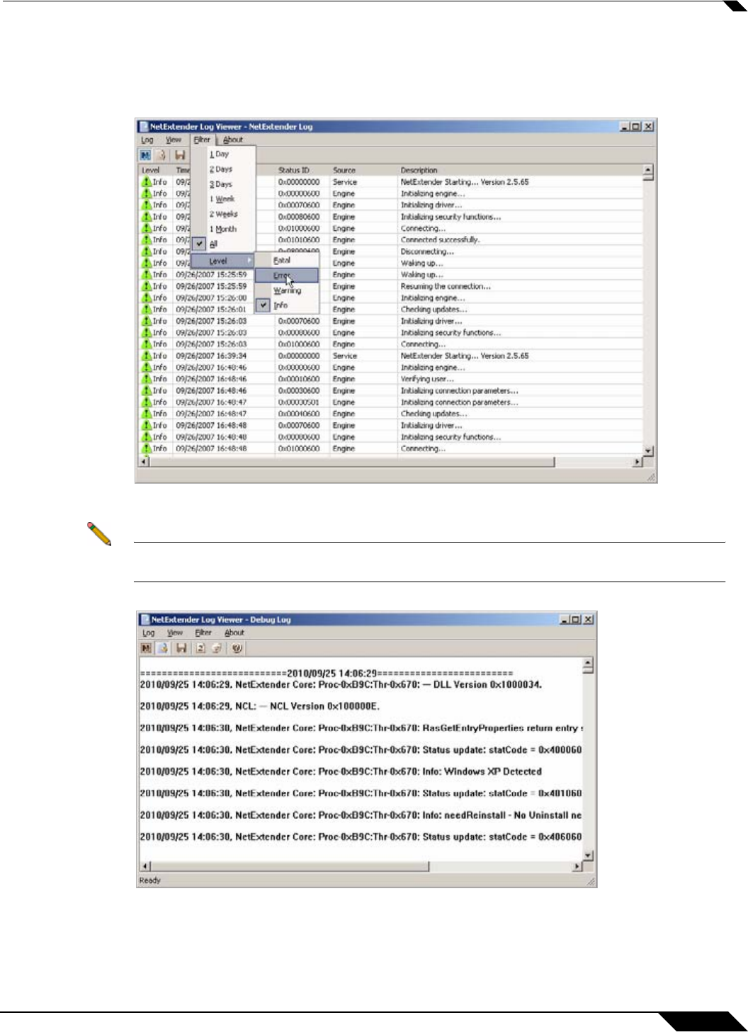The width and height of the screenshot is (748, 1032).
Task: Click info icon of 16:39:34 Service row
Action: coord(147,356)
